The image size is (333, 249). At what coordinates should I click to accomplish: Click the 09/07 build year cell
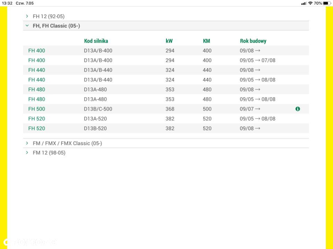click(x=250, y=109)
